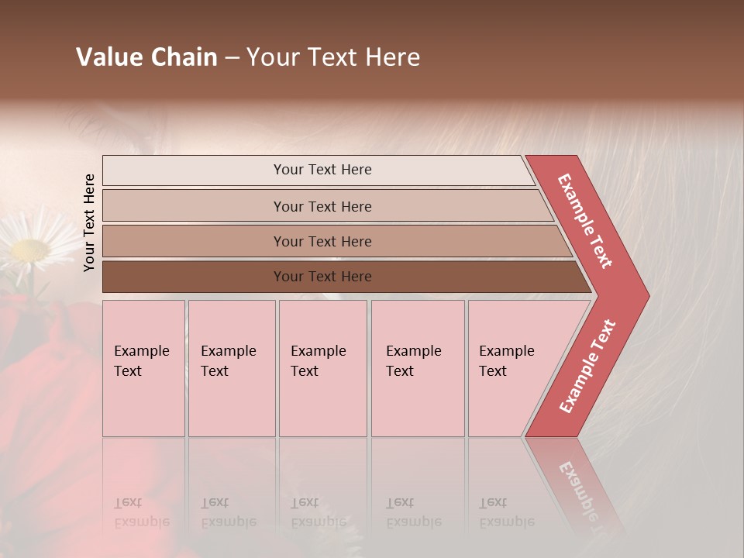Select the lower red chevron 'Example Text' label
The width and height of the screenshot is (744, 558).
click(x=587, y=366)
